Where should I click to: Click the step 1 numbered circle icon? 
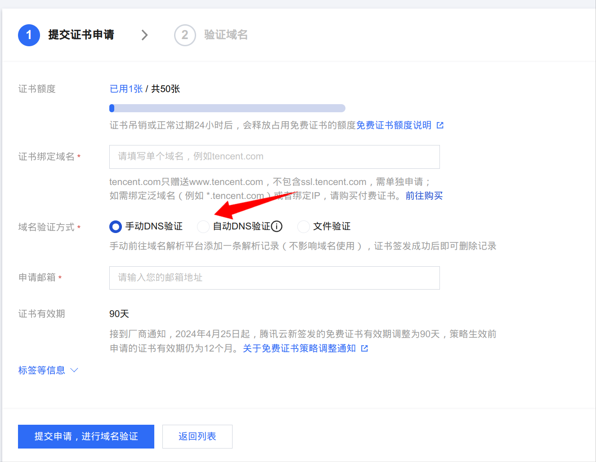tap(29, 35)
